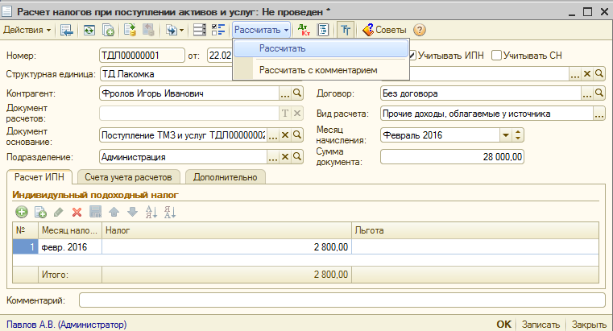Delete the row with red X icon
Image resolution: width=613 pixels, height=331 pixels.
coord(77,212)
